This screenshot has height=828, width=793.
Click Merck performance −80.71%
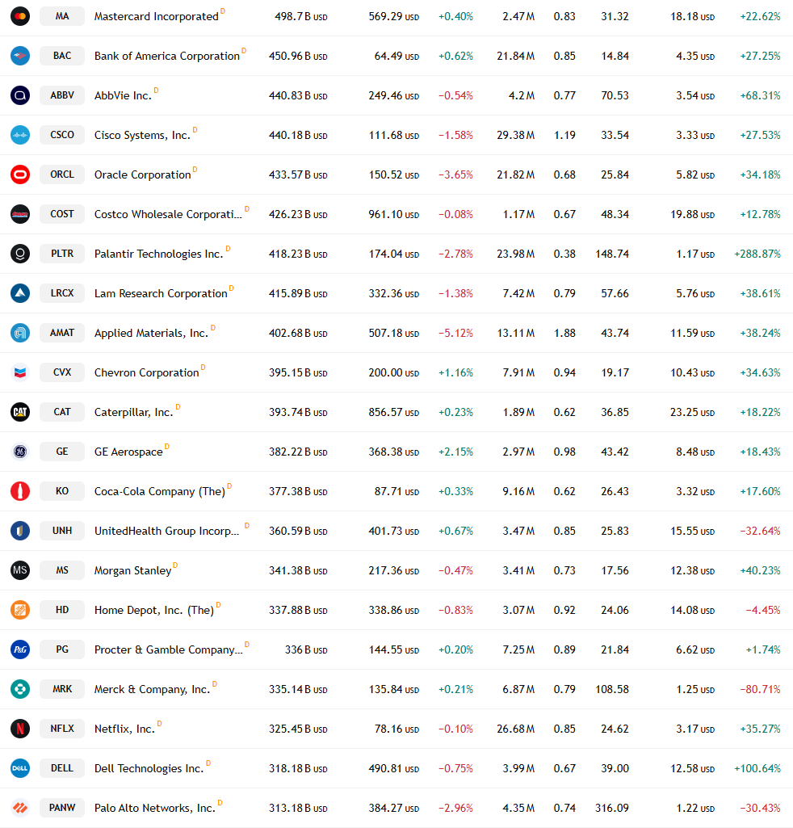pos(760,690)
